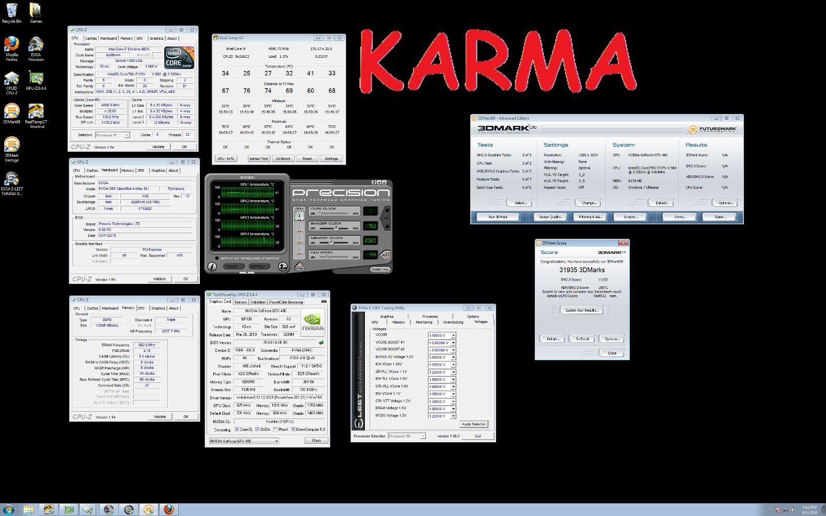Click the info icon in EVGA Precision
The height and width of the screenshot is (516, 826).
tap(212, 266)
